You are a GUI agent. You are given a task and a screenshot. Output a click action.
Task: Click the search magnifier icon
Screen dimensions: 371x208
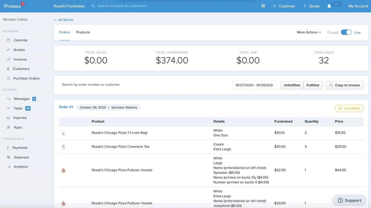pos(93,6)
